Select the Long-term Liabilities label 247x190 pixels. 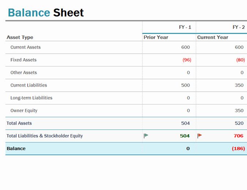point(31,98)
